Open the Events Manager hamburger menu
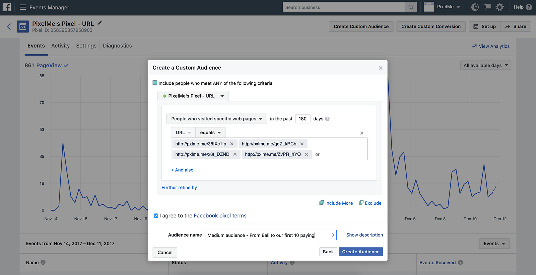Screen dimensions: 536x275 pos(23,7)
